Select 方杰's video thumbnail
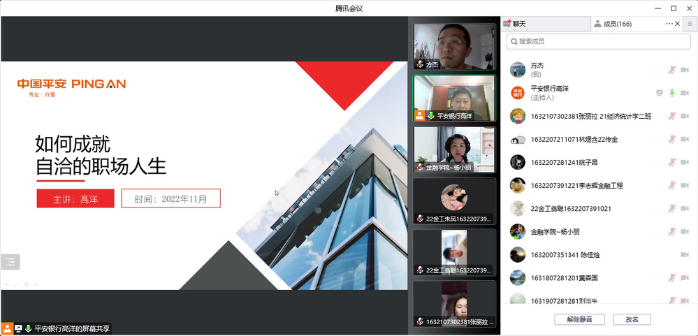Screen dimensions: 698x336 (x=454, y=47)
